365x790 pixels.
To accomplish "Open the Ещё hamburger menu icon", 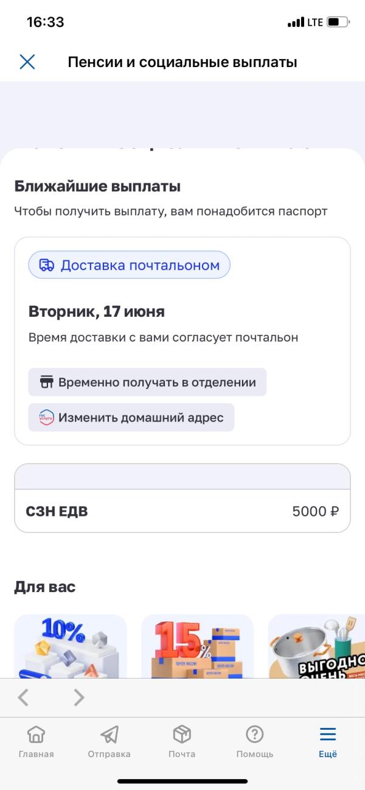I will coord(327,735).
